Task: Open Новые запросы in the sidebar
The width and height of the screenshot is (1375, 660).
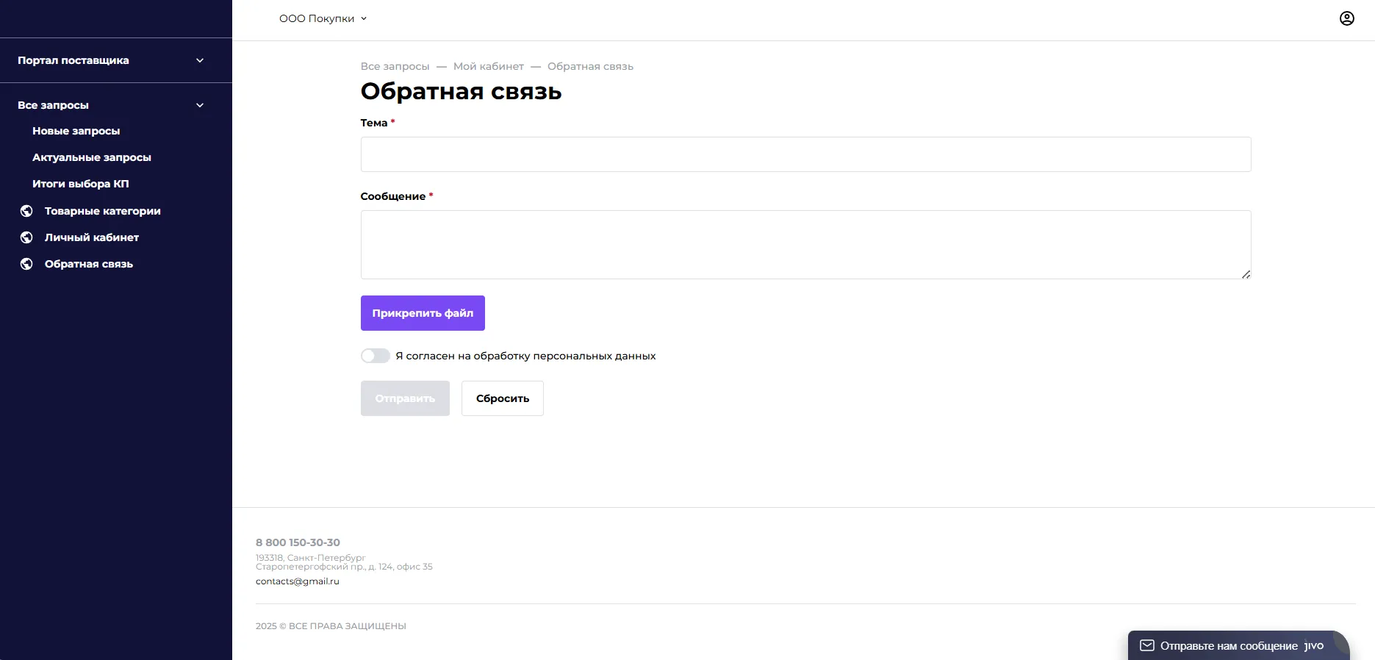Action: (76, 131)
